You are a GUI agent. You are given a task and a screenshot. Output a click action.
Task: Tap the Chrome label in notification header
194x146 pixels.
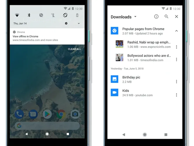click(x=21, y=32)
